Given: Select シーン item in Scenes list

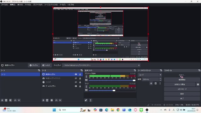Looking at the screenshot, I should [x=20, y=74].
